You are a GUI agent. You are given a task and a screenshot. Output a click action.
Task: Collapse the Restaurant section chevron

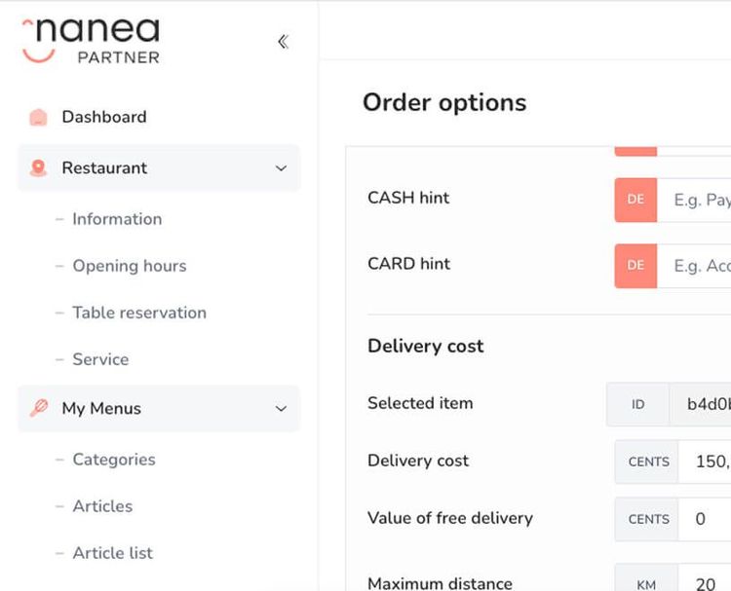click(x=281, y=168)
